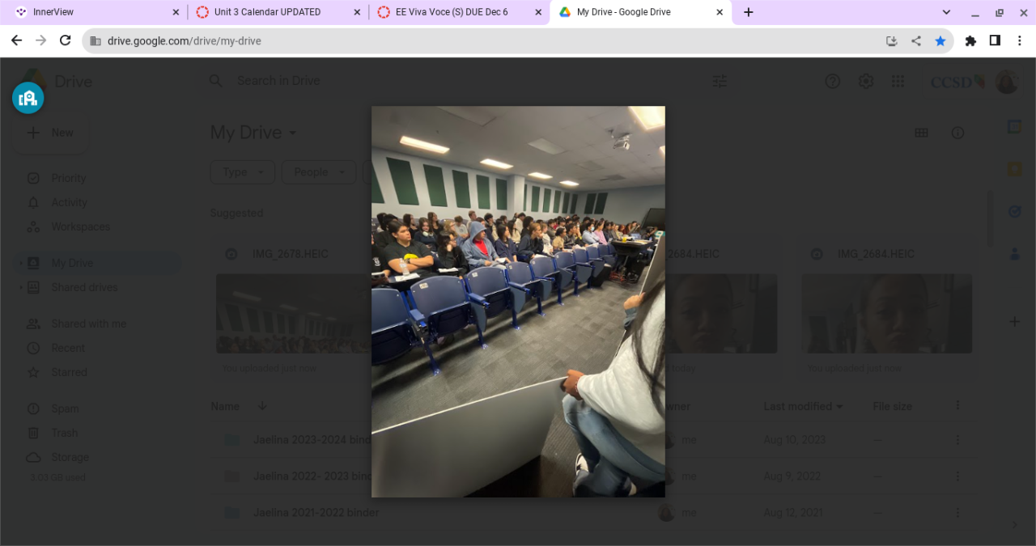1036x546 pixels.
Task: Switch to grid layout view
Action: pyautogui.click(x=921, y=133)
